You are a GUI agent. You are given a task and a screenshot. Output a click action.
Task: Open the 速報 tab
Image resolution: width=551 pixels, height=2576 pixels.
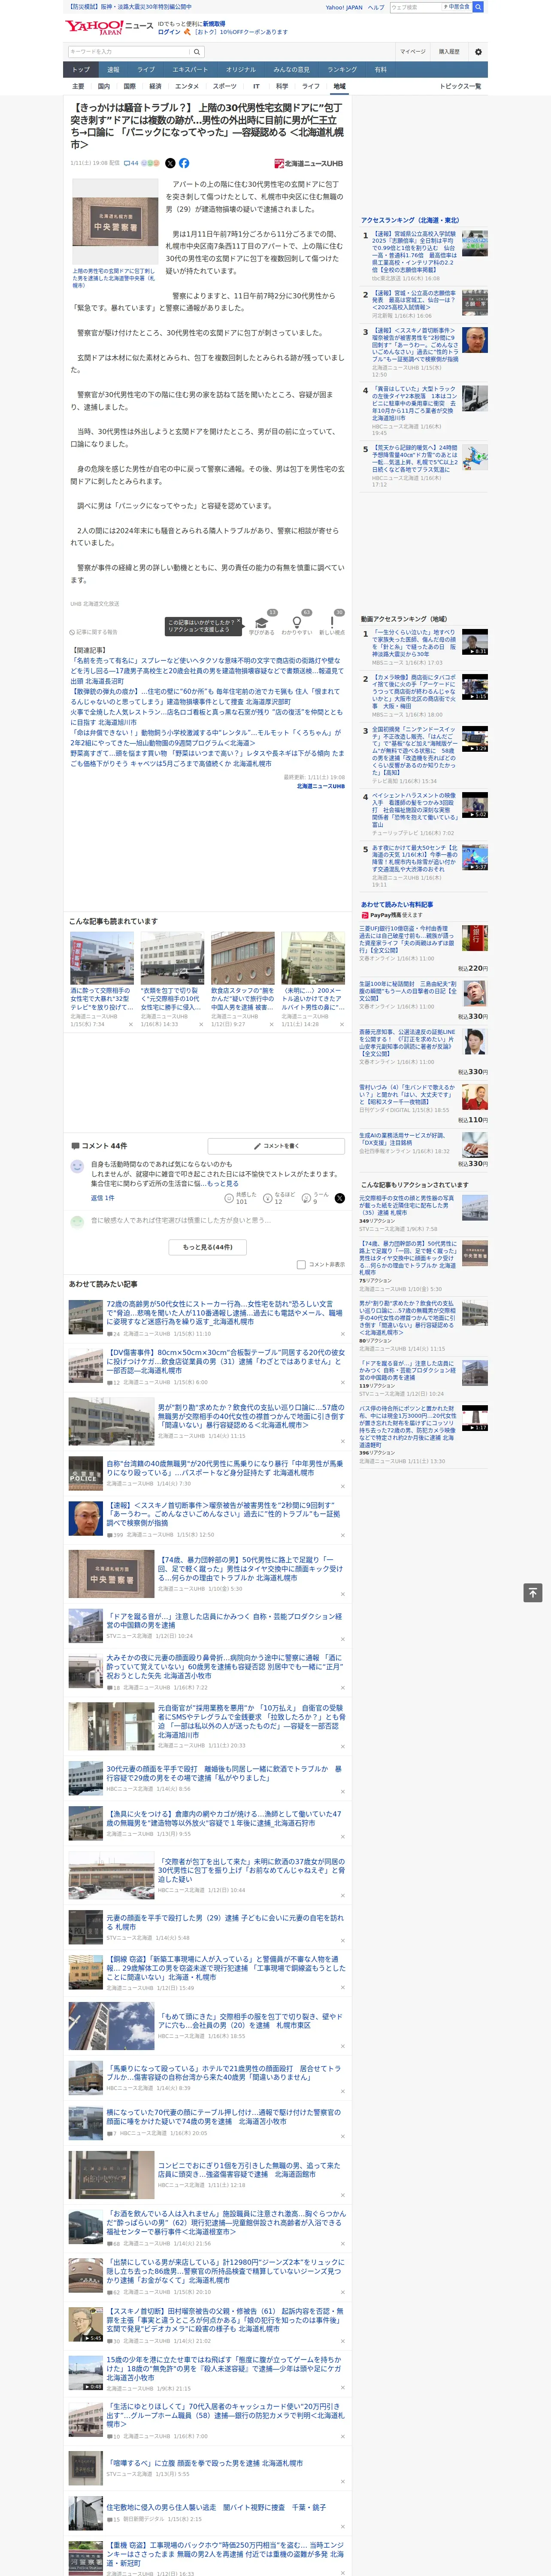113,70
